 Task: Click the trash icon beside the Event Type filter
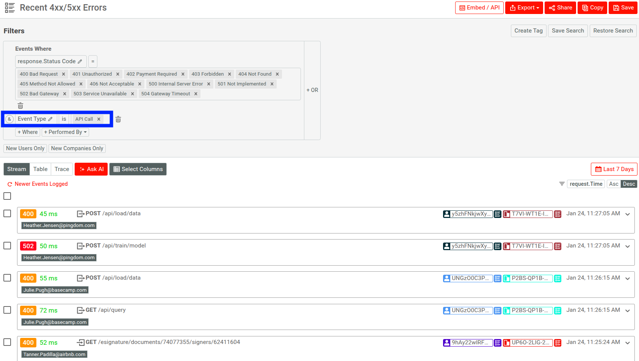click(118, 119)
